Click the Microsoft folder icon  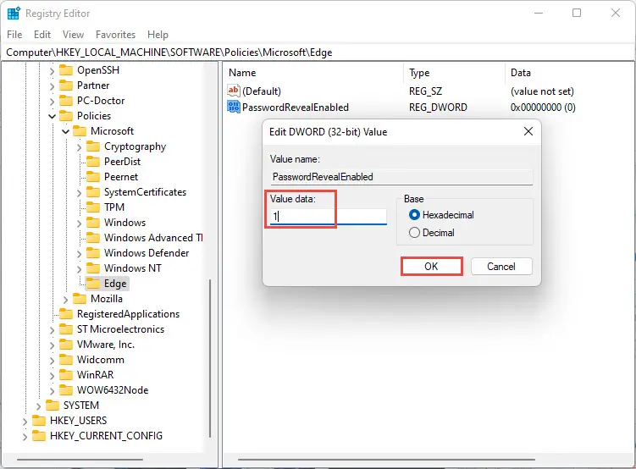pos(80,131)
